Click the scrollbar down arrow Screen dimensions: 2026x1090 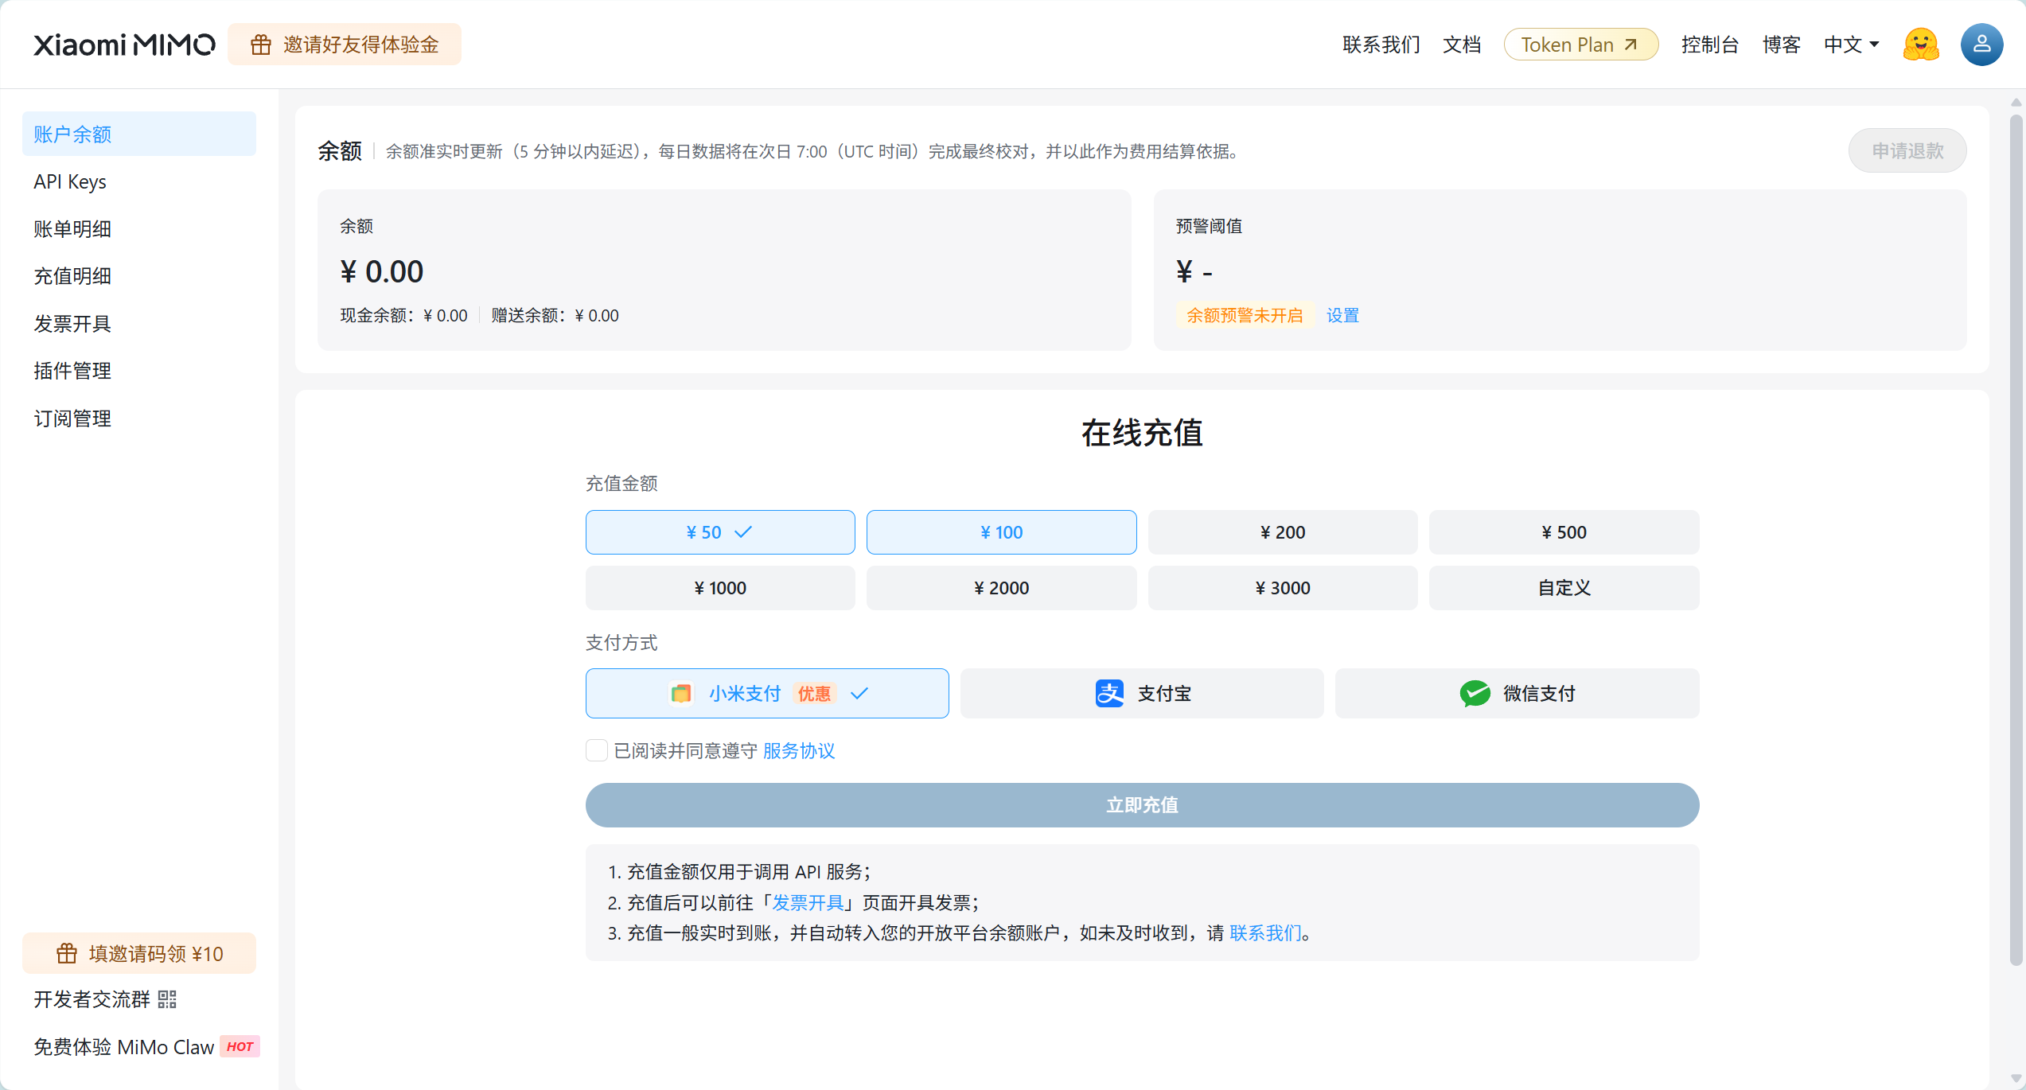pos(2016,1079)
